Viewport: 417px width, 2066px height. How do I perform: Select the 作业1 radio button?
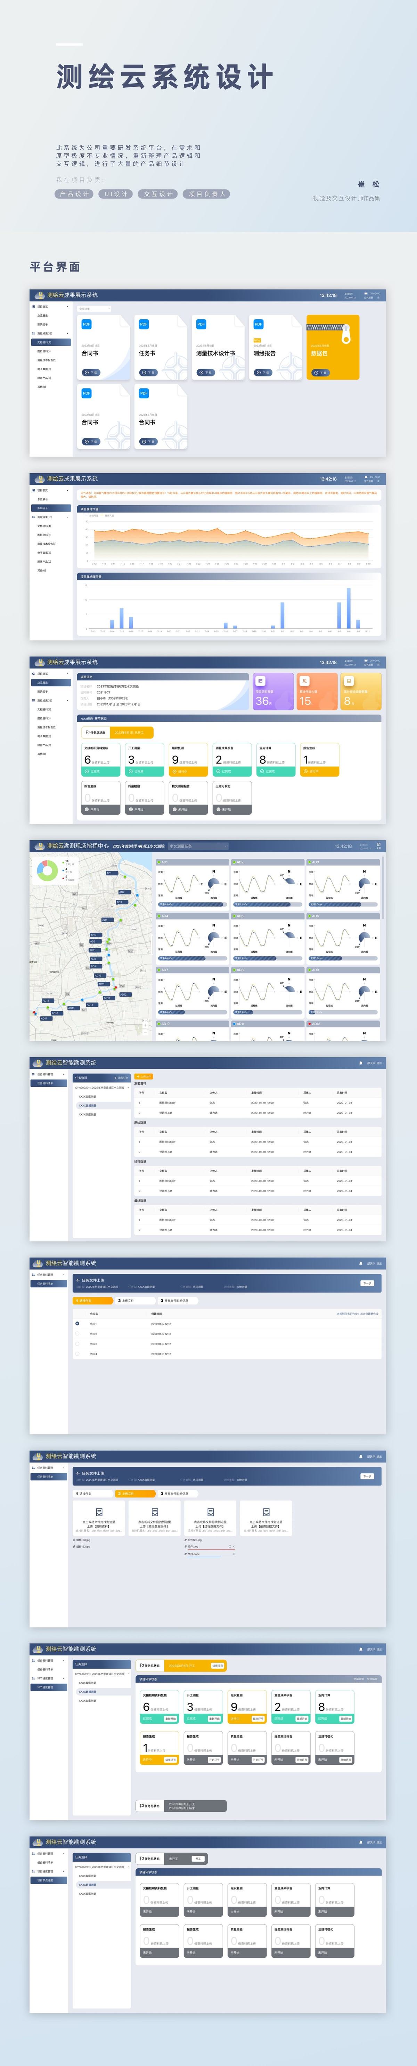[77, 1323]
